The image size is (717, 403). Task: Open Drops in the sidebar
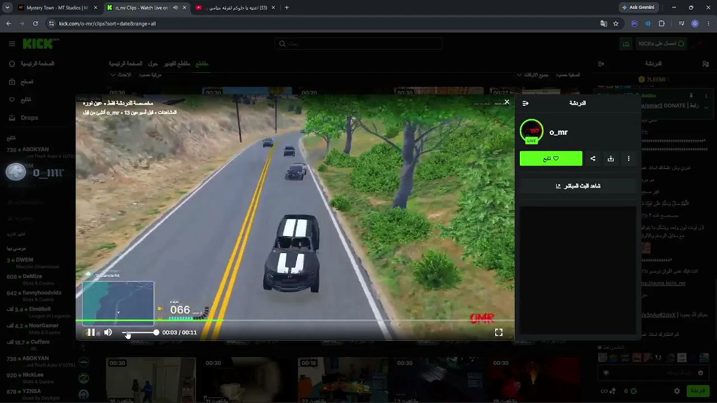coord(24,118)
